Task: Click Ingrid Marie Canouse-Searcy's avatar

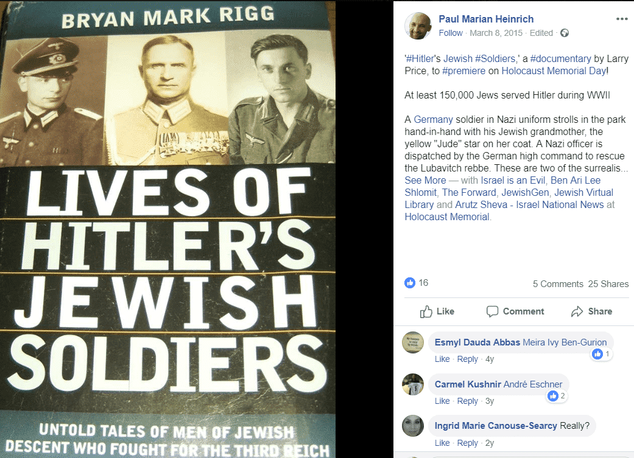Action: tap(413, 426)
